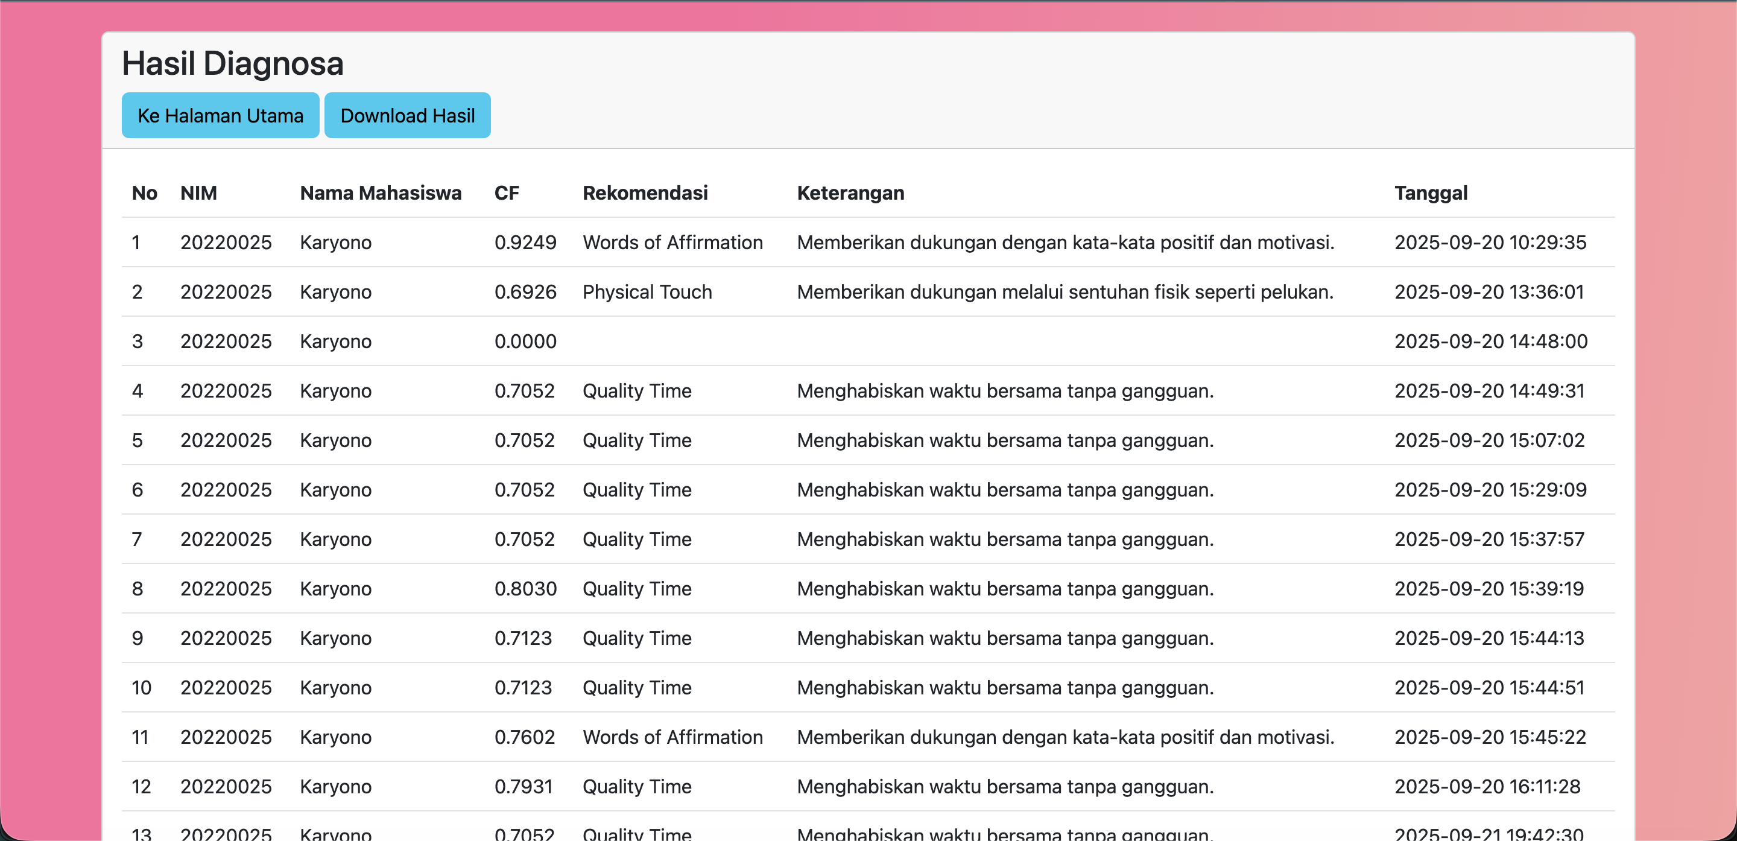Click the Download Hasil button
The height and width of the screenshot is (841, 1737).
click(407, 115)
